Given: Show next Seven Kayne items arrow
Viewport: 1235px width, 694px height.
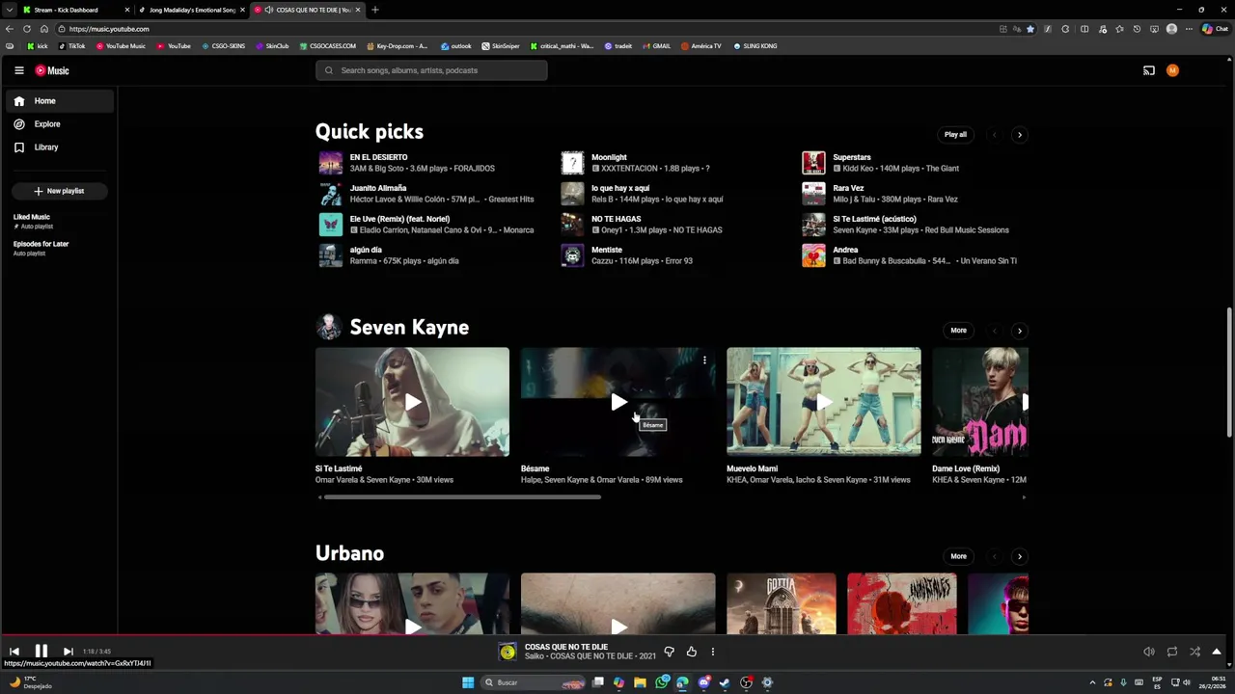Looking at the screenshot, I should coord(1019,331).
